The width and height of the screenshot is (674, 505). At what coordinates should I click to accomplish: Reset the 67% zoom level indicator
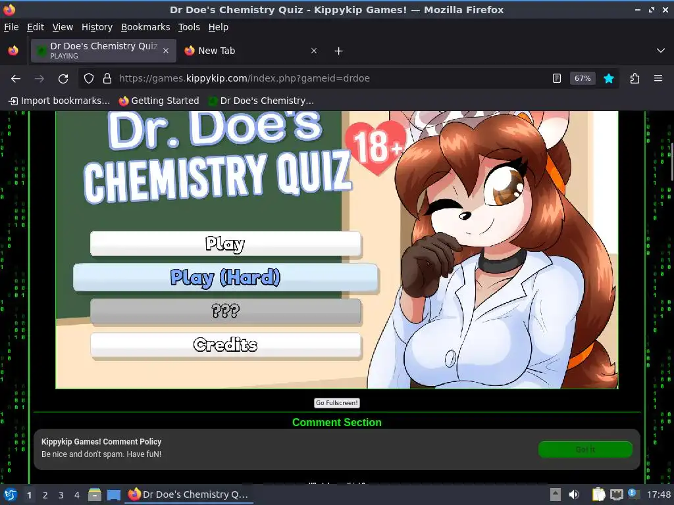pos(583,79)
